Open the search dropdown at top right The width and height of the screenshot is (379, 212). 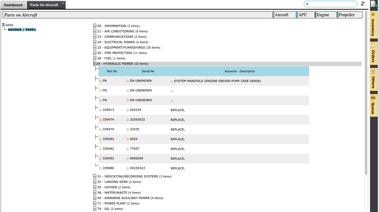point(307,4)
